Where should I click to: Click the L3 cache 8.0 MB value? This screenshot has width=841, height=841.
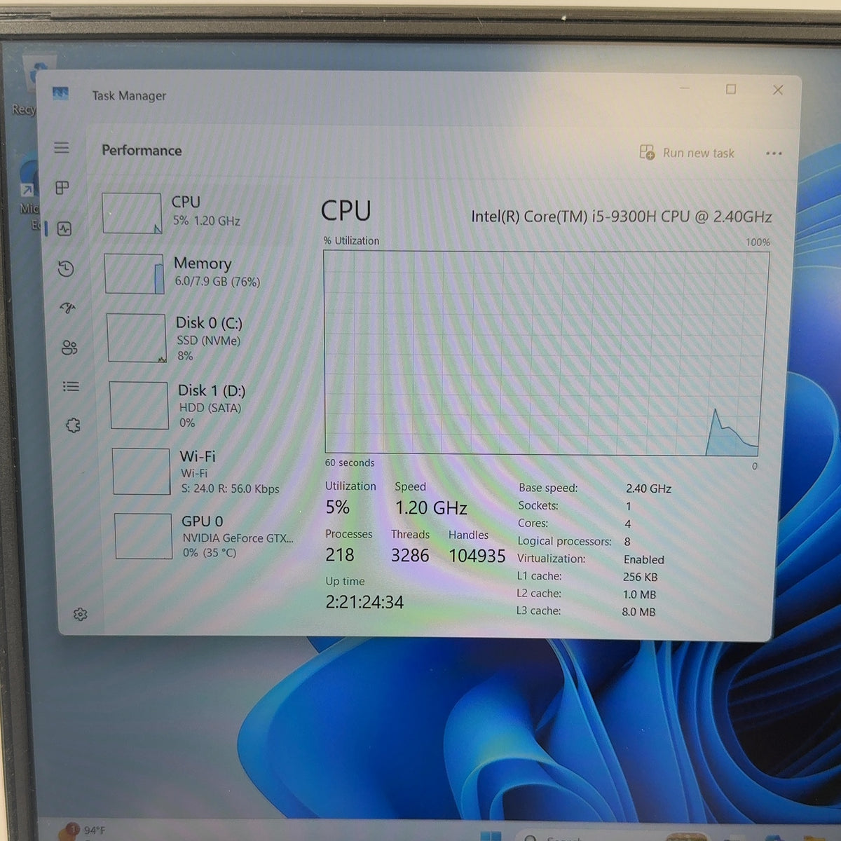click(638, 612)
